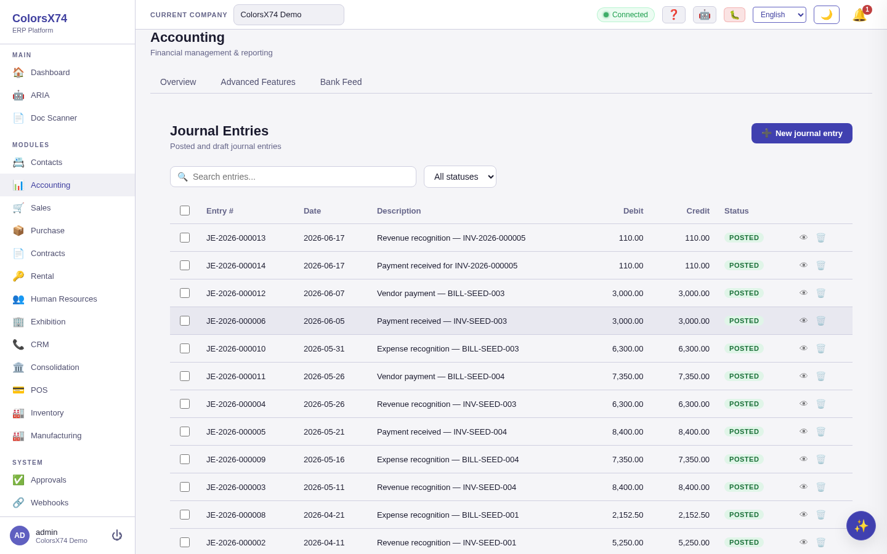The height and width of the screenshot is (554, 887).
Task: Switch to the Advanced Features tab
Action: 258,82
